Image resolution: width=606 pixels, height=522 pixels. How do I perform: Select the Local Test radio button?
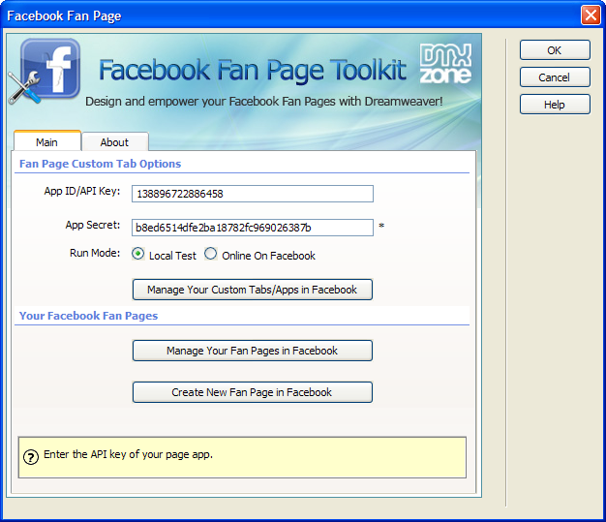138,254
